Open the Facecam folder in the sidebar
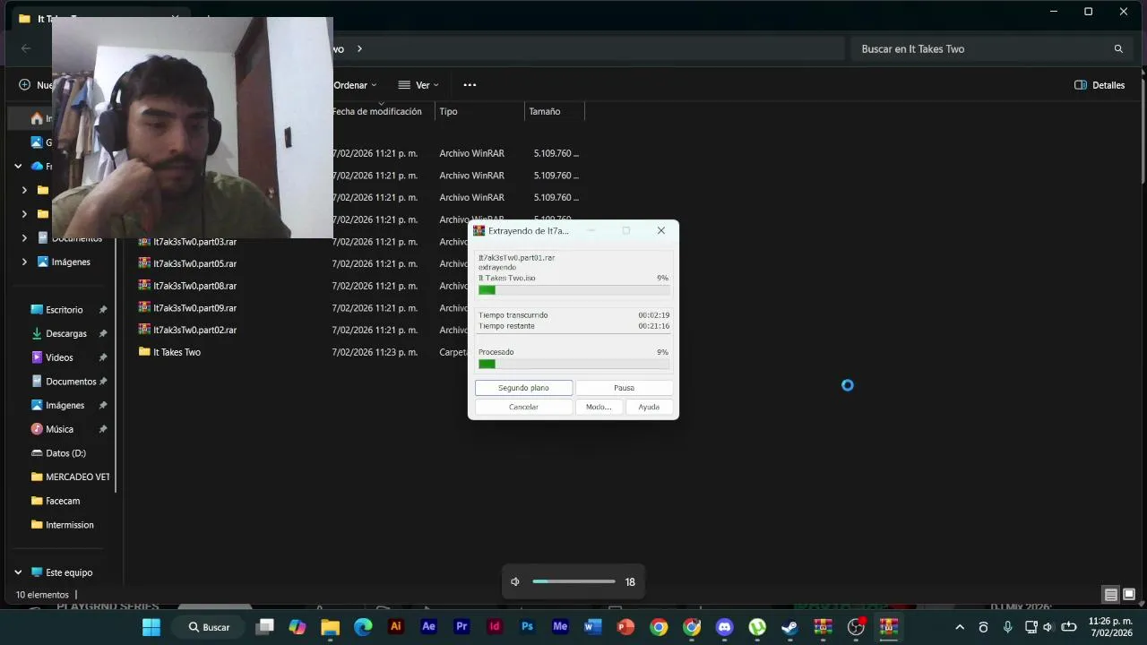 coord(63,501)
